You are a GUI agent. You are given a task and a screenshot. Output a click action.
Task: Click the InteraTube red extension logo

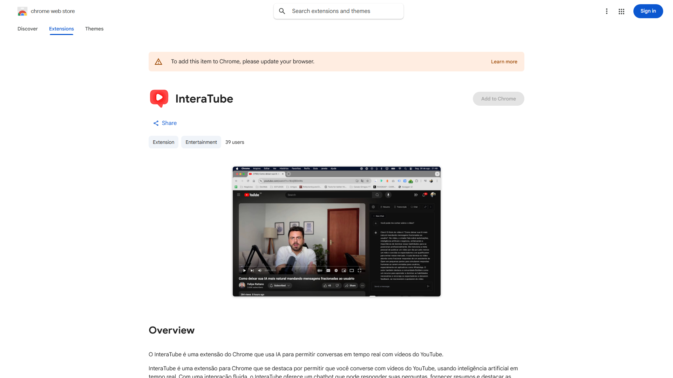[159, 98]
